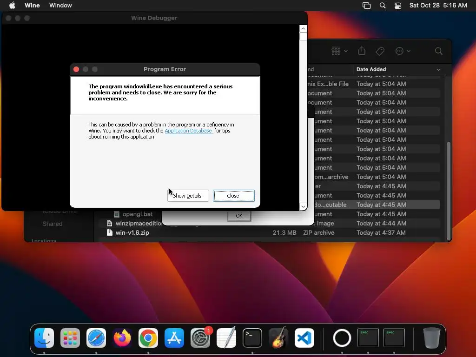Open the Application Database link

[188, 131]
